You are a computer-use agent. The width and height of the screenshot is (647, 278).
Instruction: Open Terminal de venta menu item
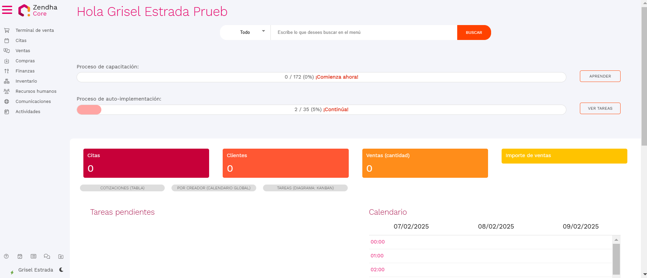pyautogui.click(x=35, y=30)
